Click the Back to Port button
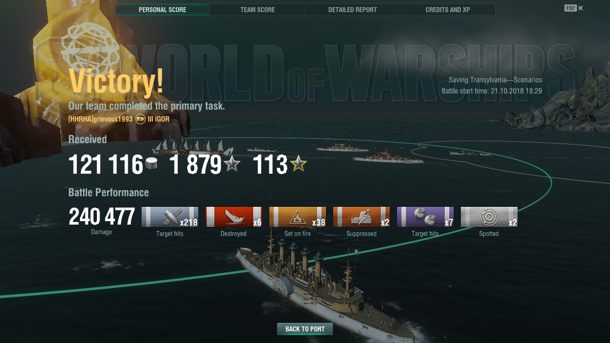The width and height of the screenshot is (610, 343). click(x=305, y=329)
